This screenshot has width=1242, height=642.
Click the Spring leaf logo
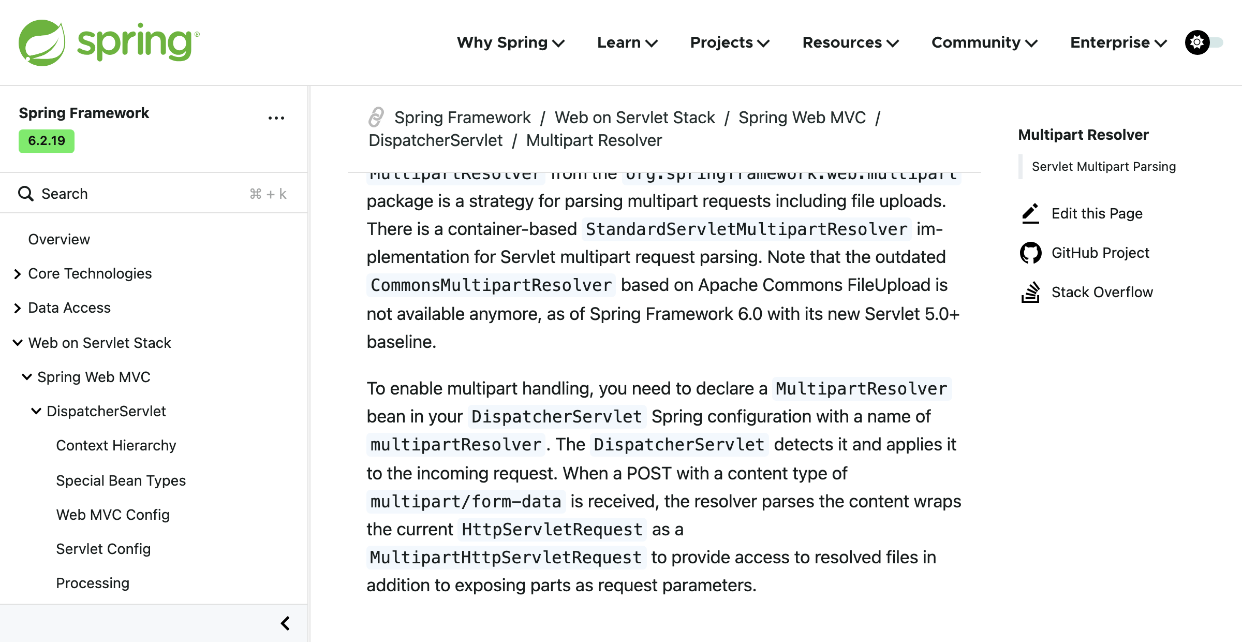pyautogui.click(x=42, y=43)
